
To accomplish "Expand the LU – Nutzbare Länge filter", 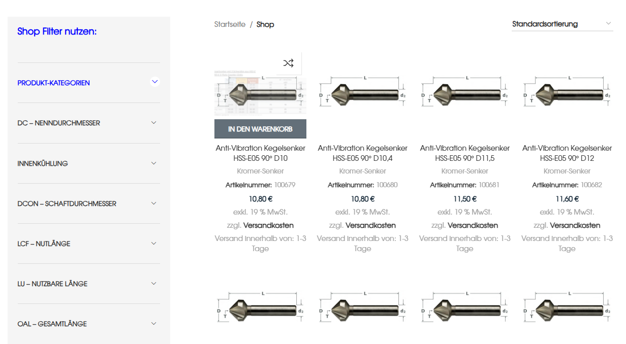I will click(154, 284).
